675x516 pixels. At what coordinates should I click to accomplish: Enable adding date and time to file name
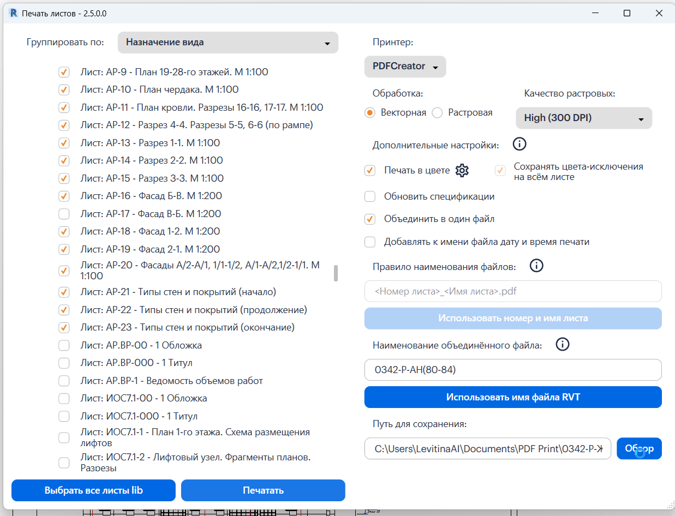pos(370,242)
